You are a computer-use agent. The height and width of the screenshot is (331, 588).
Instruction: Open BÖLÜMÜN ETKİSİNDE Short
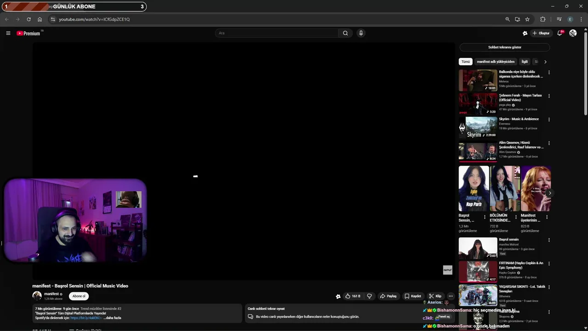pyautogui.click(x=505, y=188)
